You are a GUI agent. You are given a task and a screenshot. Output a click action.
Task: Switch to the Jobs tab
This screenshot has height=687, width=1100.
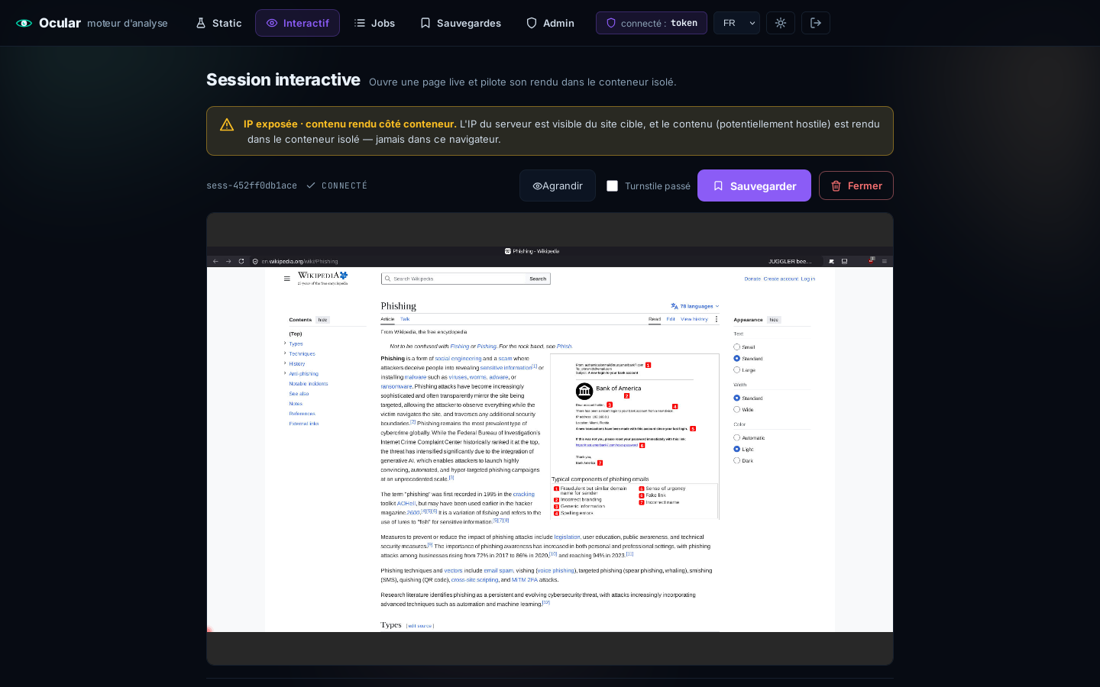point(374,23)
